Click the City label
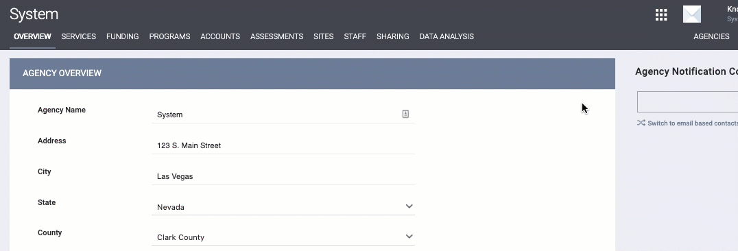 click(45, 172)
